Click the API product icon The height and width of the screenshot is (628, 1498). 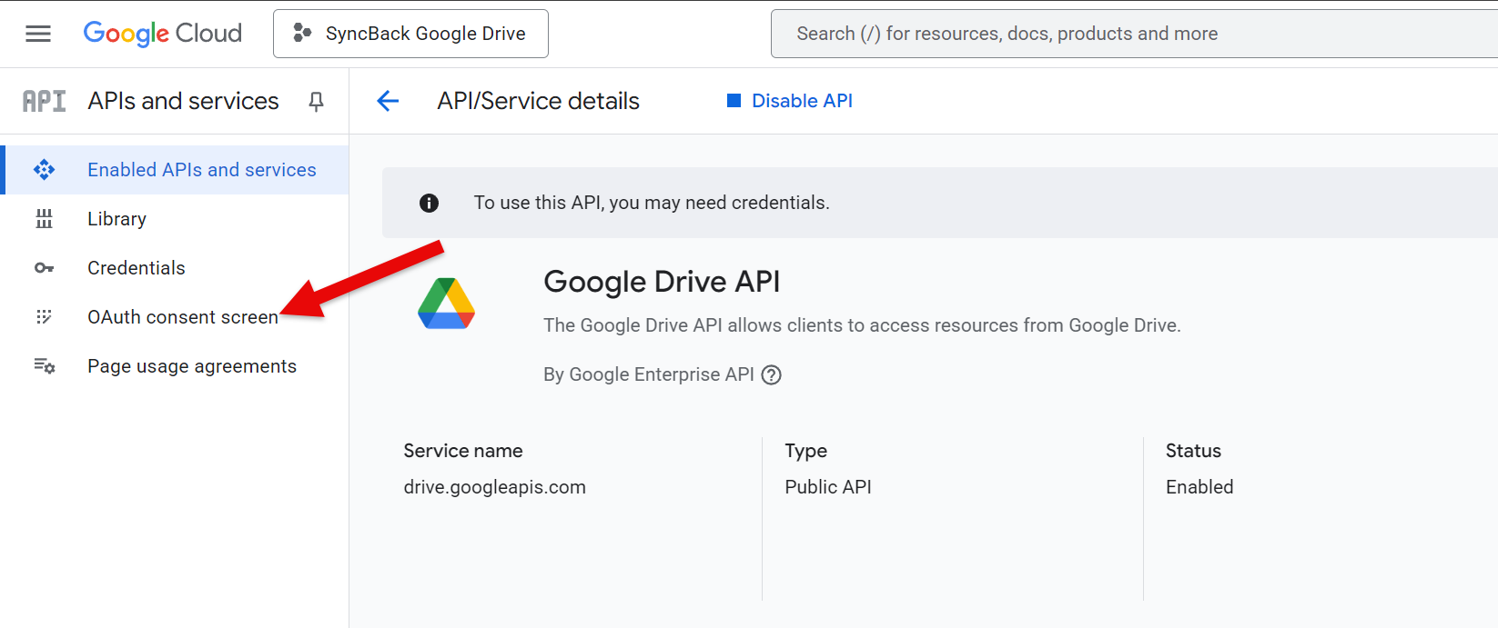point(44,101)
